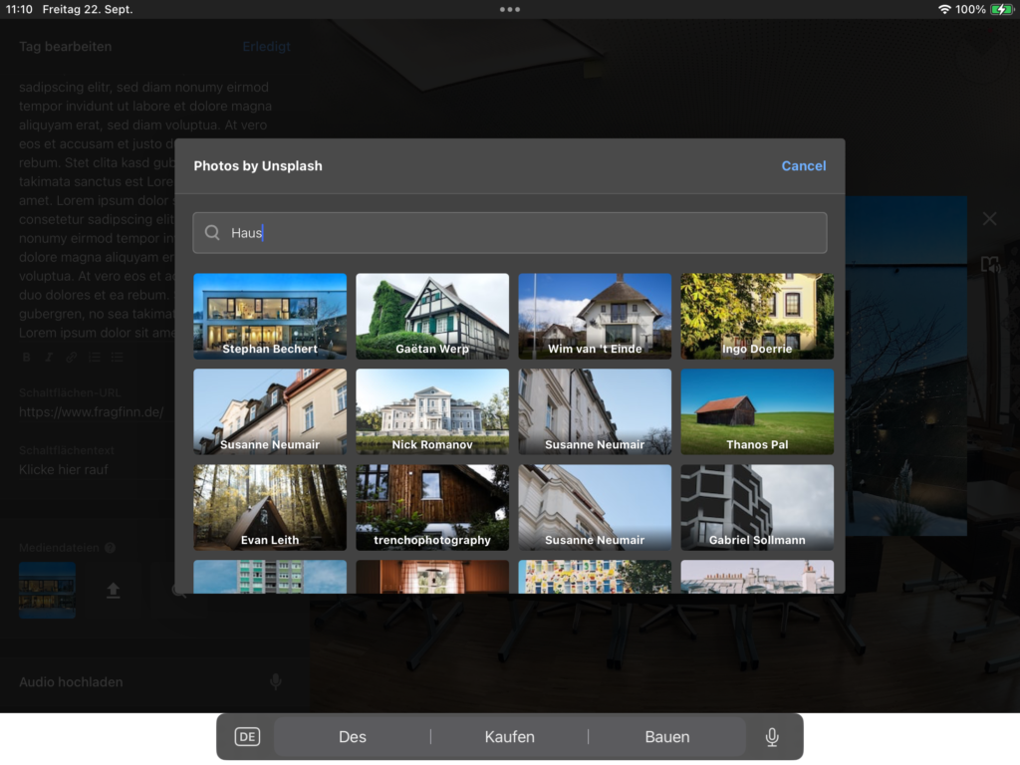Choose keyboard suggestion "Des"
Screen dimensions: 1020x765
pos(353,737)
